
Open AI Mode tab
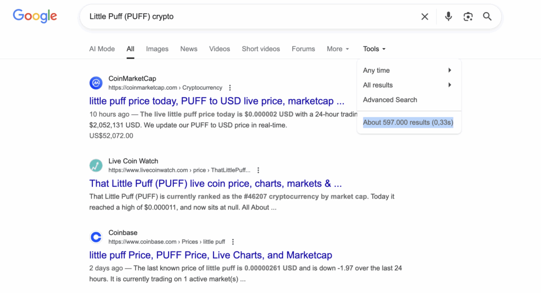[102, 49]
